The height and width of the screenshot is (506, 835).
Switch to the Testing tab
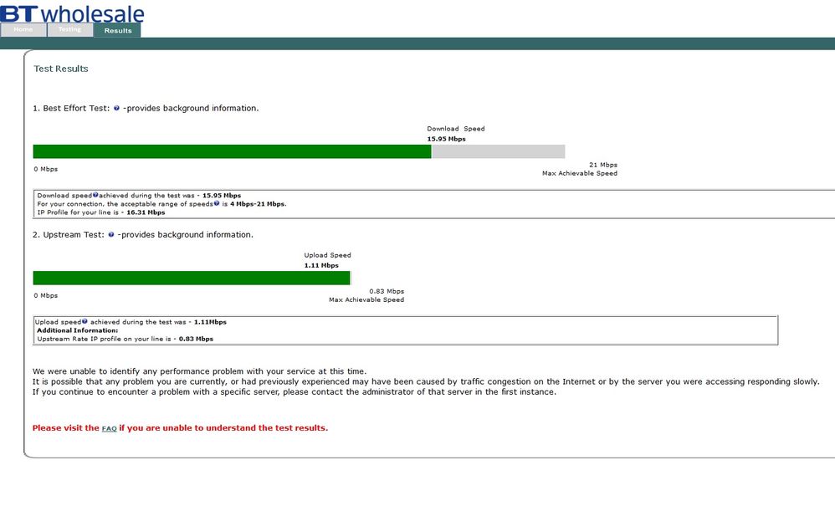coord(70,30)
